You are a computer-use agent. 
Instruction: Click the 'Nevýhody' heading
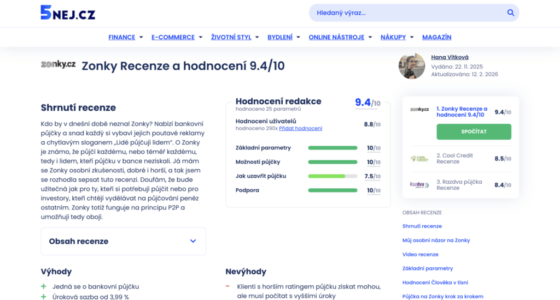[246, 272]
